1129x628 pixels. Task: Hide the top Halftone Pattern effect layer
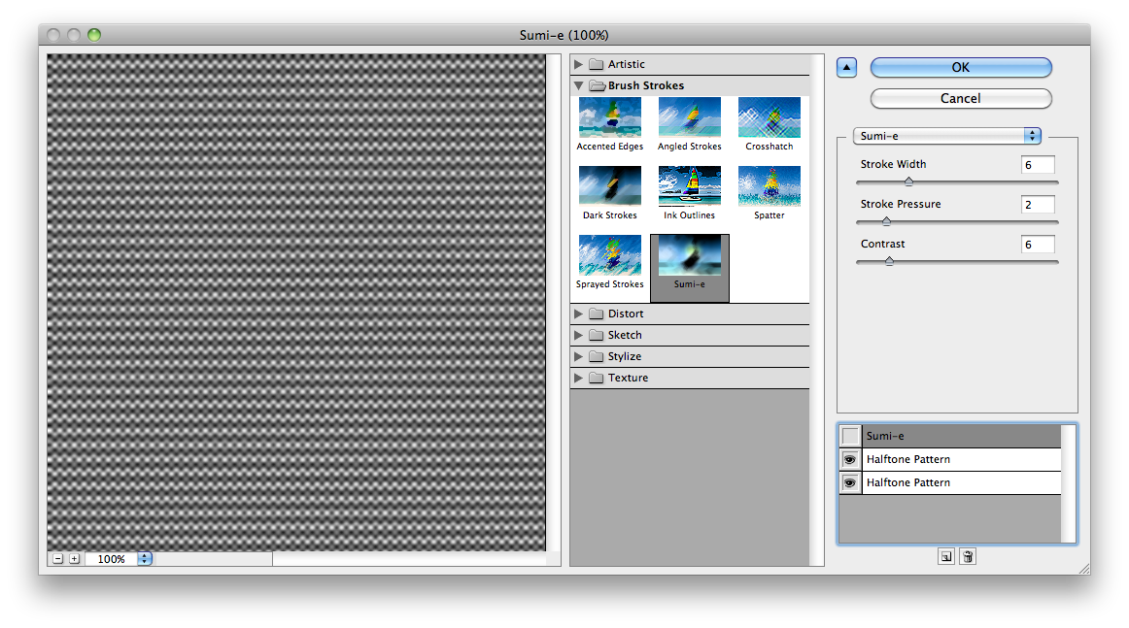pyautogui.click(x=849, y=459)
